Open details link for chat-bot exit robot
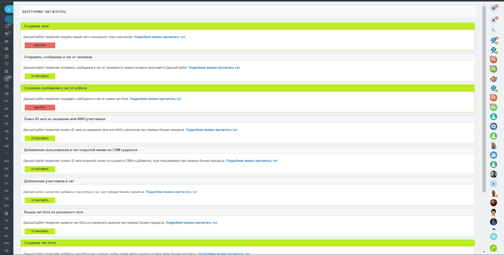504x255 pixels. [192, 223]
